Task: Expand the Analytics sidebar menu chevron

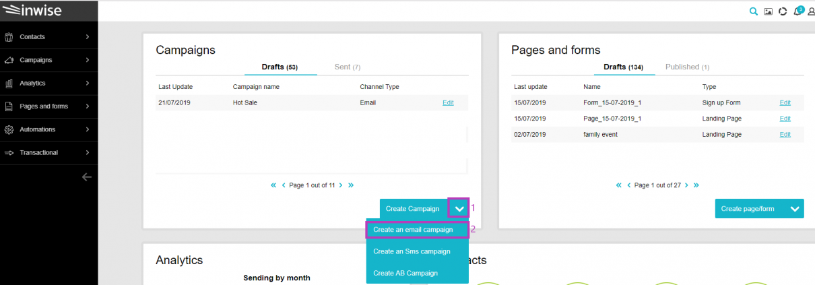Action: click(88, 83)
